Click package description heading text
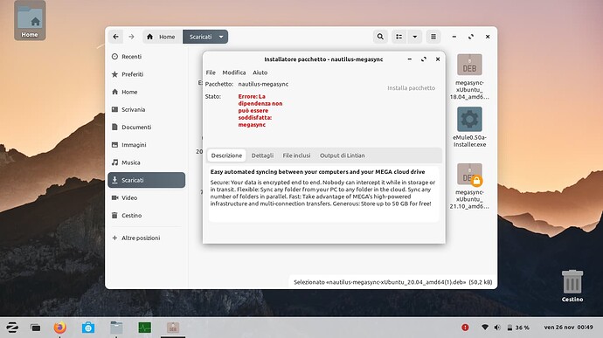Screen dimensions: 603x338 point(317,172)
